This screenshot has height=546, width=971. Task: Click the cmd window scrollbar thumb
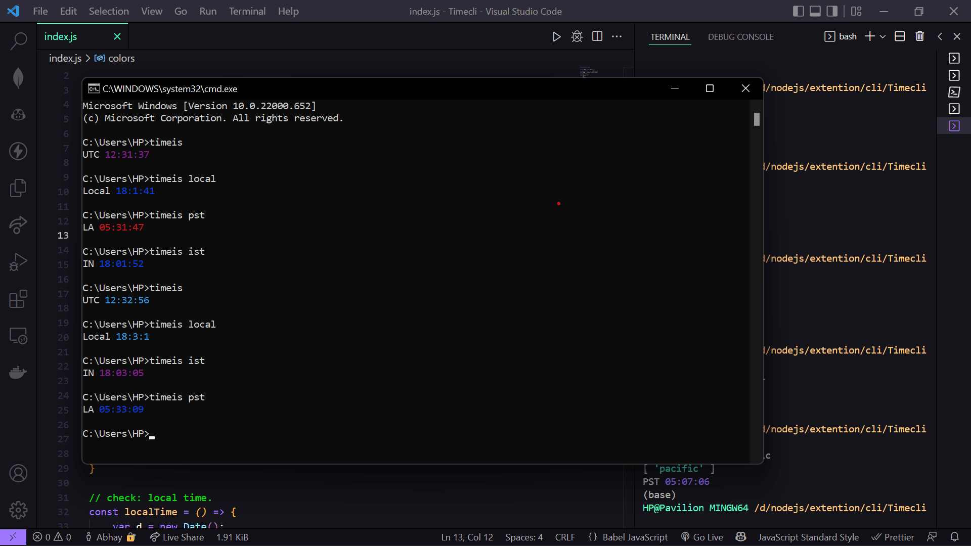[x=757, y=119]
